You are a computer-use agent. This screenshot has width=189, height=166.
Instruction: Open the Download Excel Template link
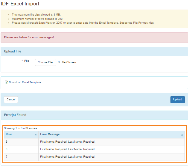coord(25,82)
